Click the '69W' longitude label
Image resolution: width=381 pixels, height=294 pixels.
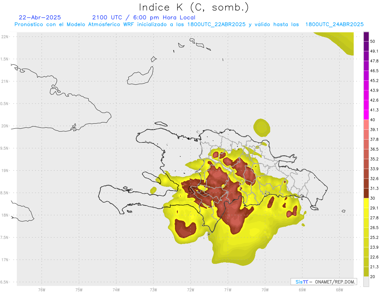[302, 290]
